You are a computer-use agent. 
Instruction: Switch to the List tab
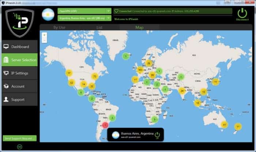click(x=99, y=27)
